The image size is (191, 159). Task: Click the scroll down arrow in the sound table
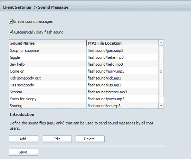(x=161, y=105)
